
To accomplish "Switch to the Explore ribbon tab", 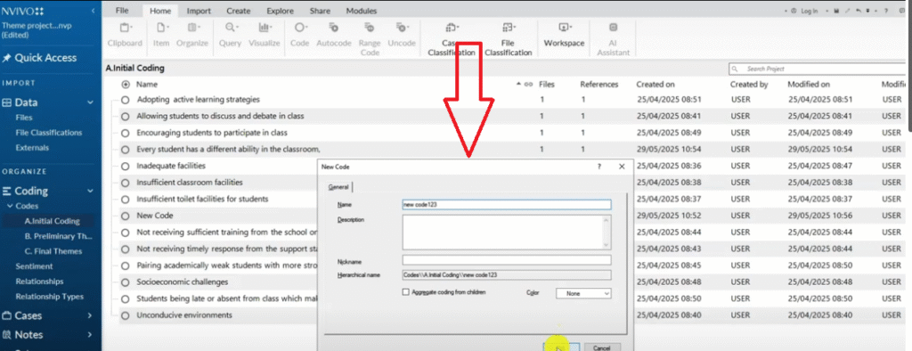I will point(280,11).
